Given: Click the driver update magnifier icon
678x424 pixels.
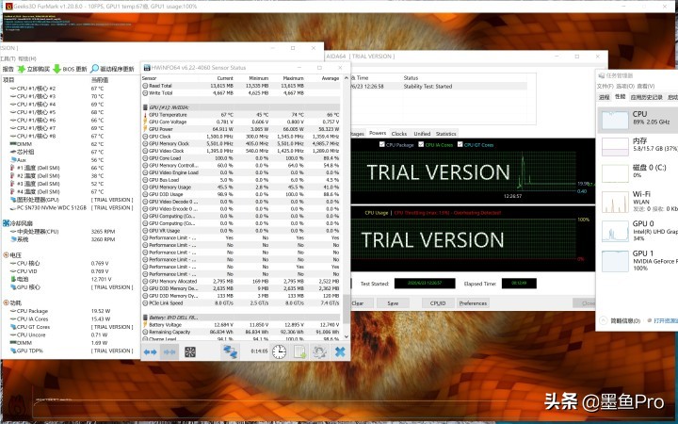Looking at the screenshot, I should pos(95,69).
